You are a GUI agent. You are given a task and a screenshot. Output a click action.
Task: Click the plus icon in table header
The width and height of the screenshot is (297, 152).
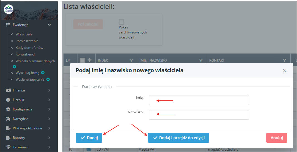[89, 60]
